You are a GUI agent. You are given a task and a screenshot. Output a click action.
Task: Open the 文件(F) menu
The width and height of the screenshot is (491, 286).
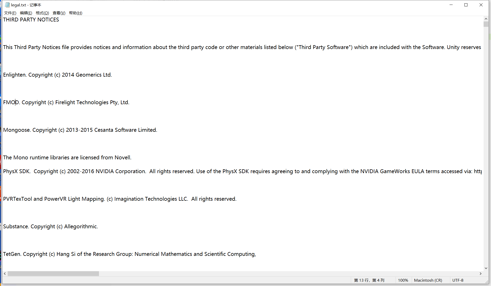tap(10, 13)
